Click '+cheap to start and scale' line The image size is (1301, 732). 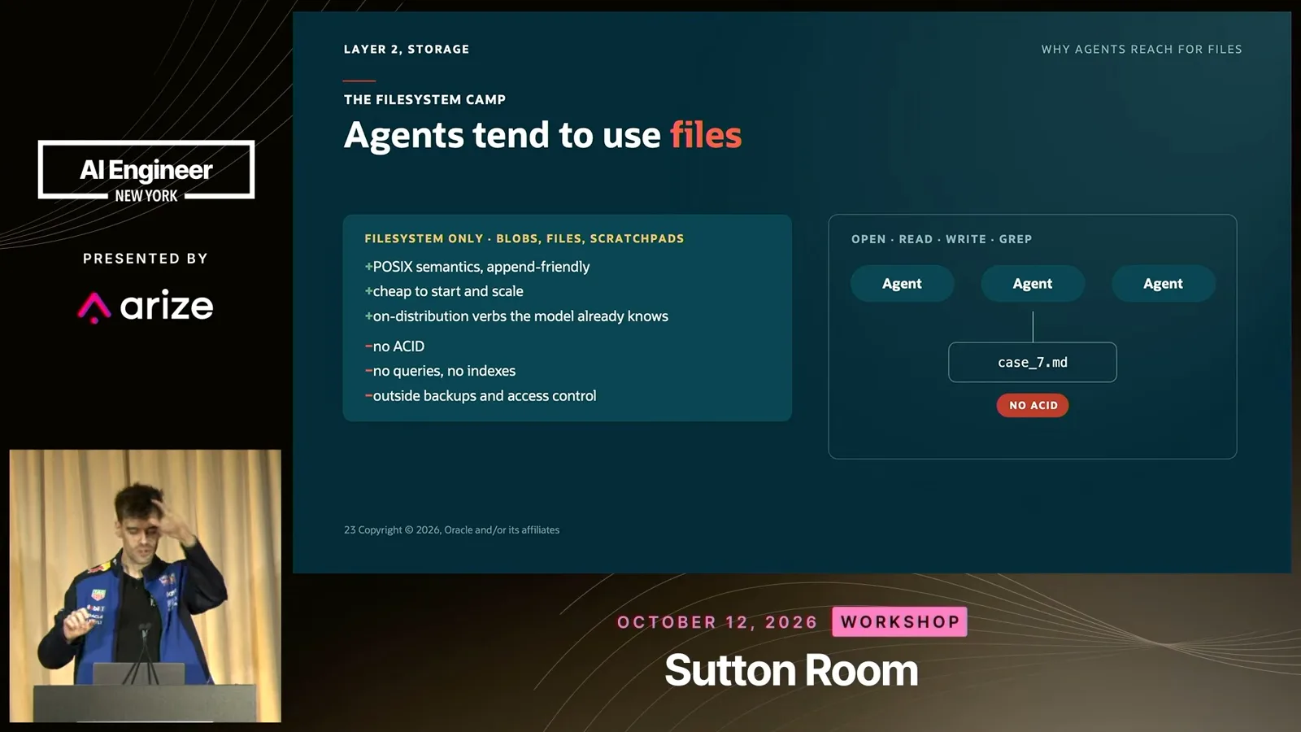[444, 291]
